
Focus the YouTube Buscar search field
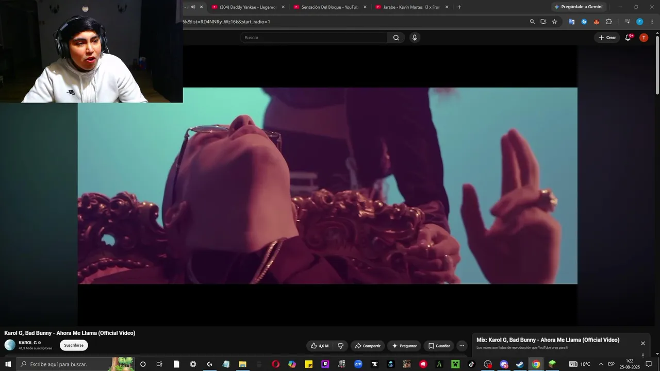coord(313,38)
